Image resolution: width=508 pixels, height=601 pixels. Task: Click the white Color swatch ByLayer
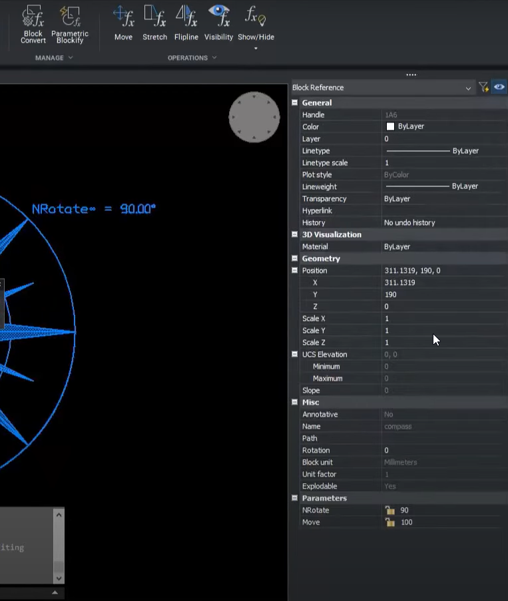390,126
